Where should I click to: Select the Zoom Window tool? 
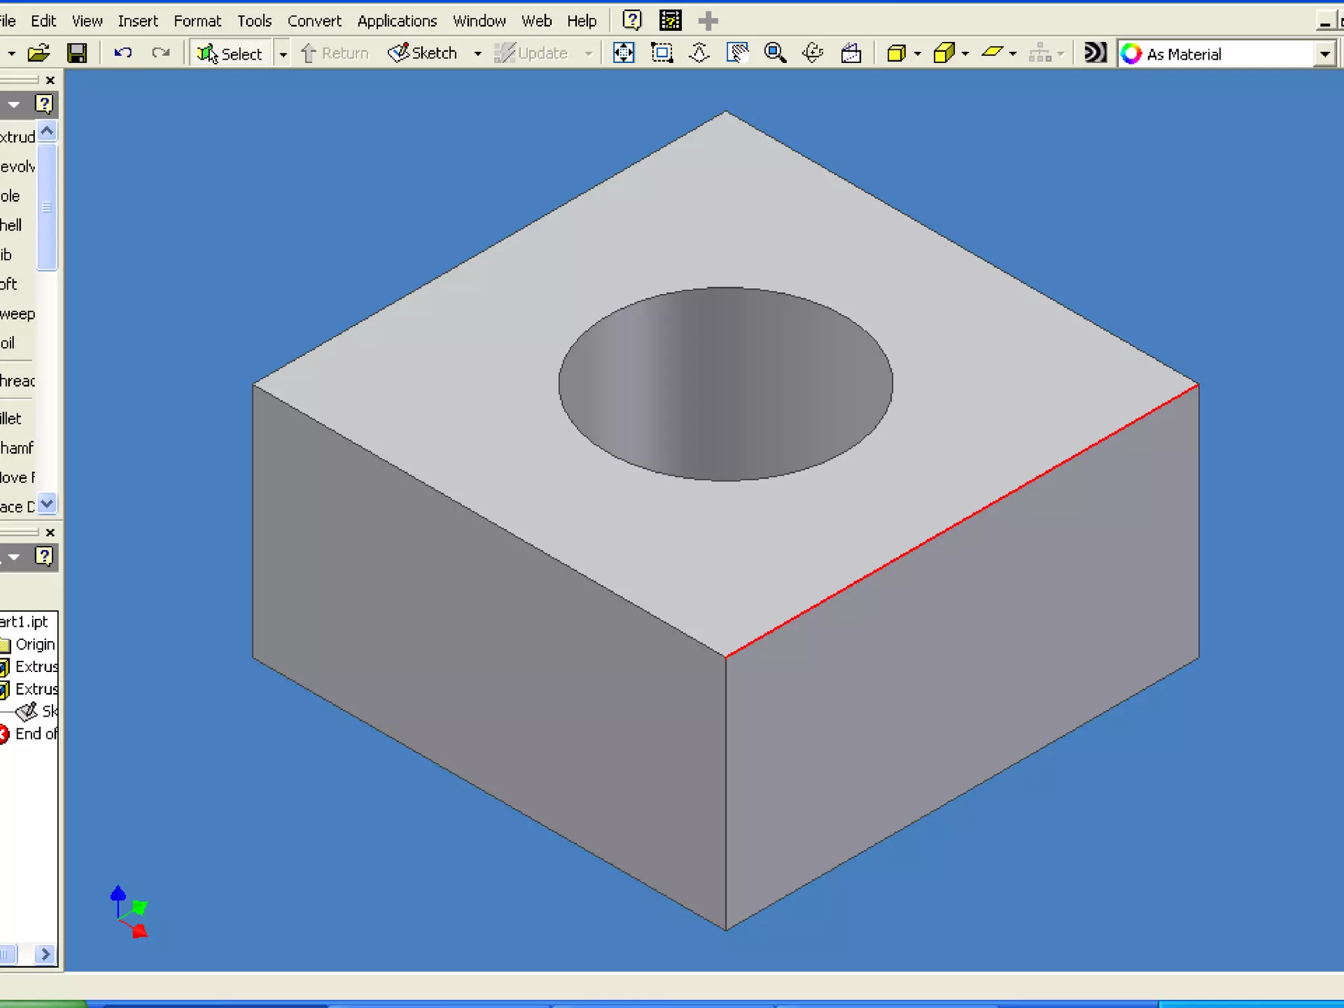pyautogui.click(x=661, y=53)
